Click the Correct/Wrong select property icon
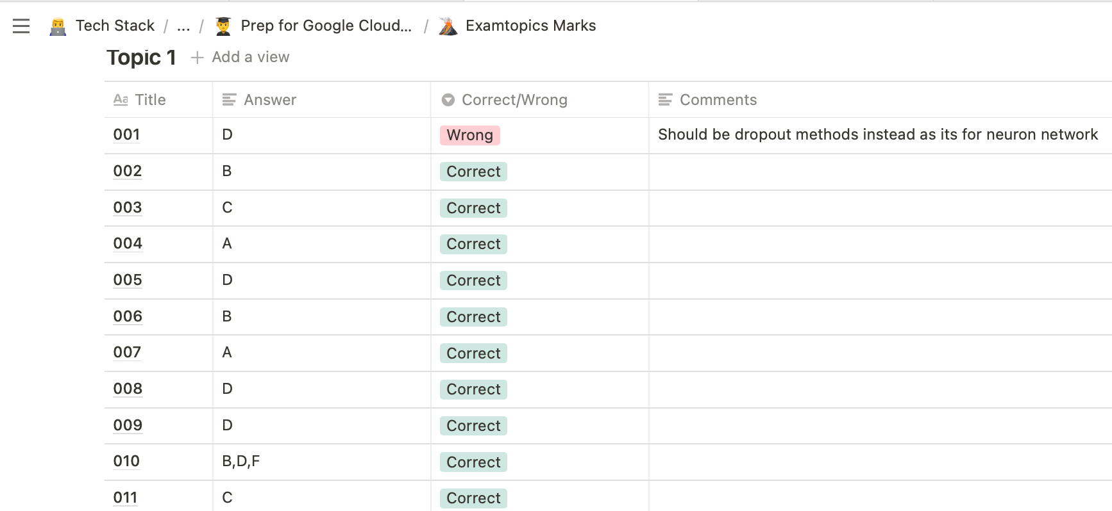 pyautogui.click(x=448, y=100)
